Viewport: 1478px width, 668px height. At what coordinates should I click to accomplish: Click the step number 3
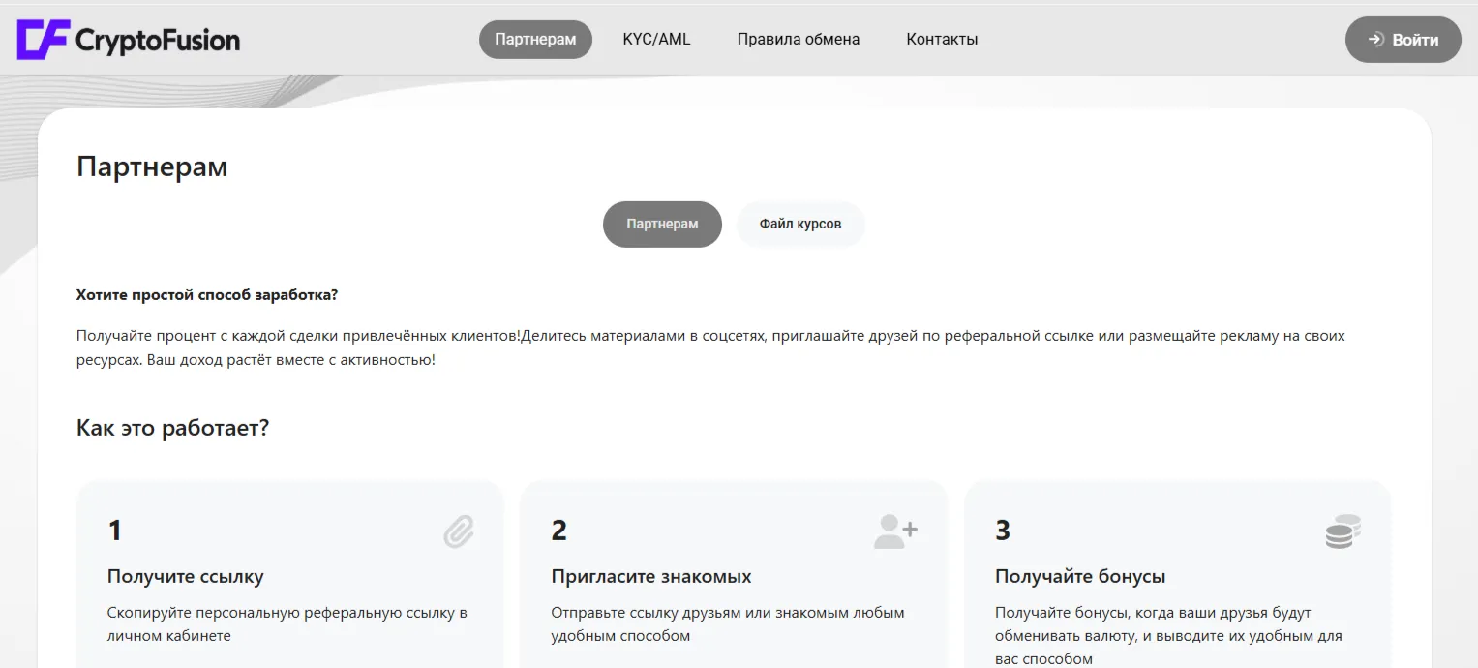1003,531
